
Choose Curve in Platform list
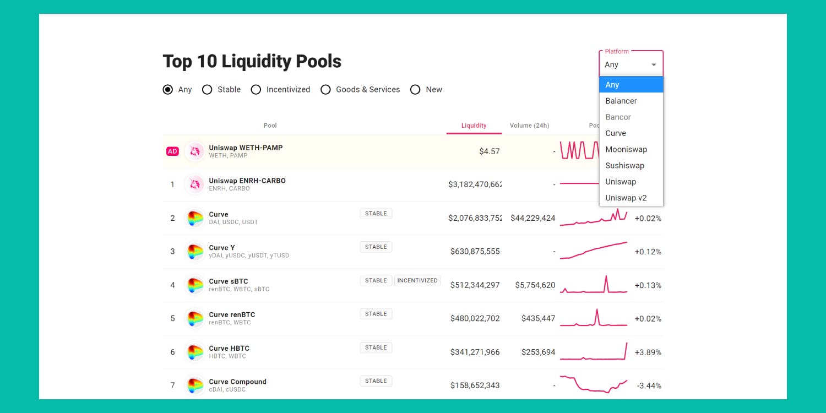click(x=631, y=133)
